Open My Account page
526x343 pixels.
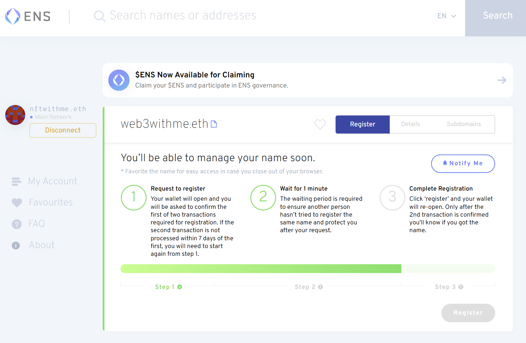53,181
